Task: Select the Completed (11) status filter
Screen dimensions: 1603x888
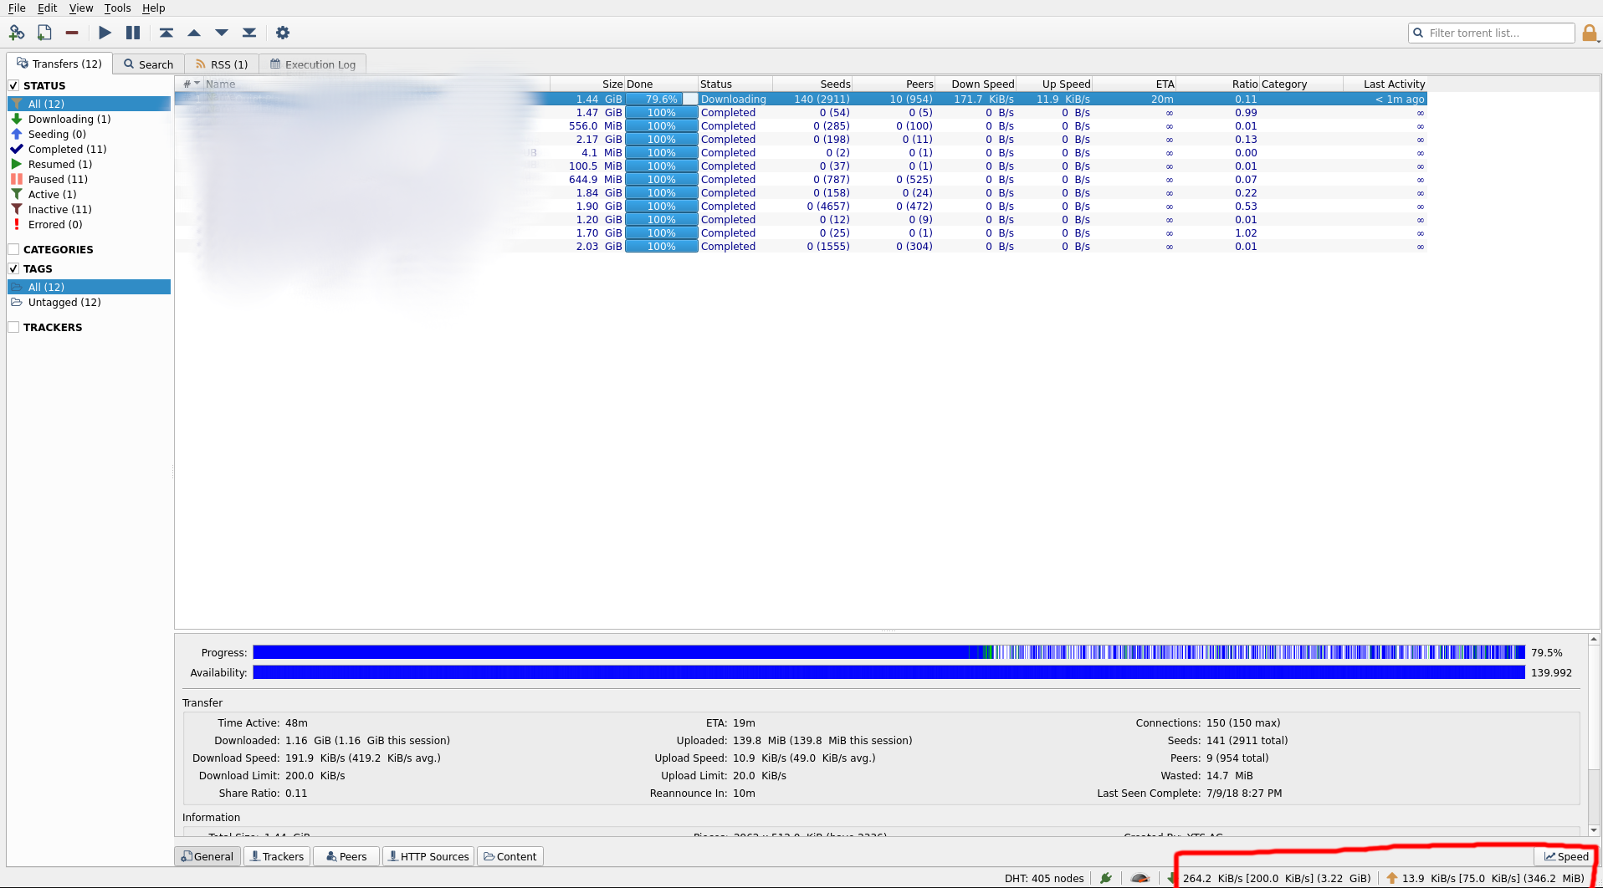Action: (67, 149)
